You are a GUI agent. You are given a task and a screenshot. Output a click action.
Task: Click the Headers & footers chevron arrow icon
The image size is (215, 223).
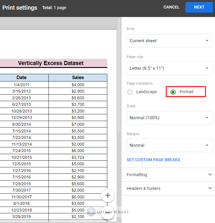click(210, 188)
